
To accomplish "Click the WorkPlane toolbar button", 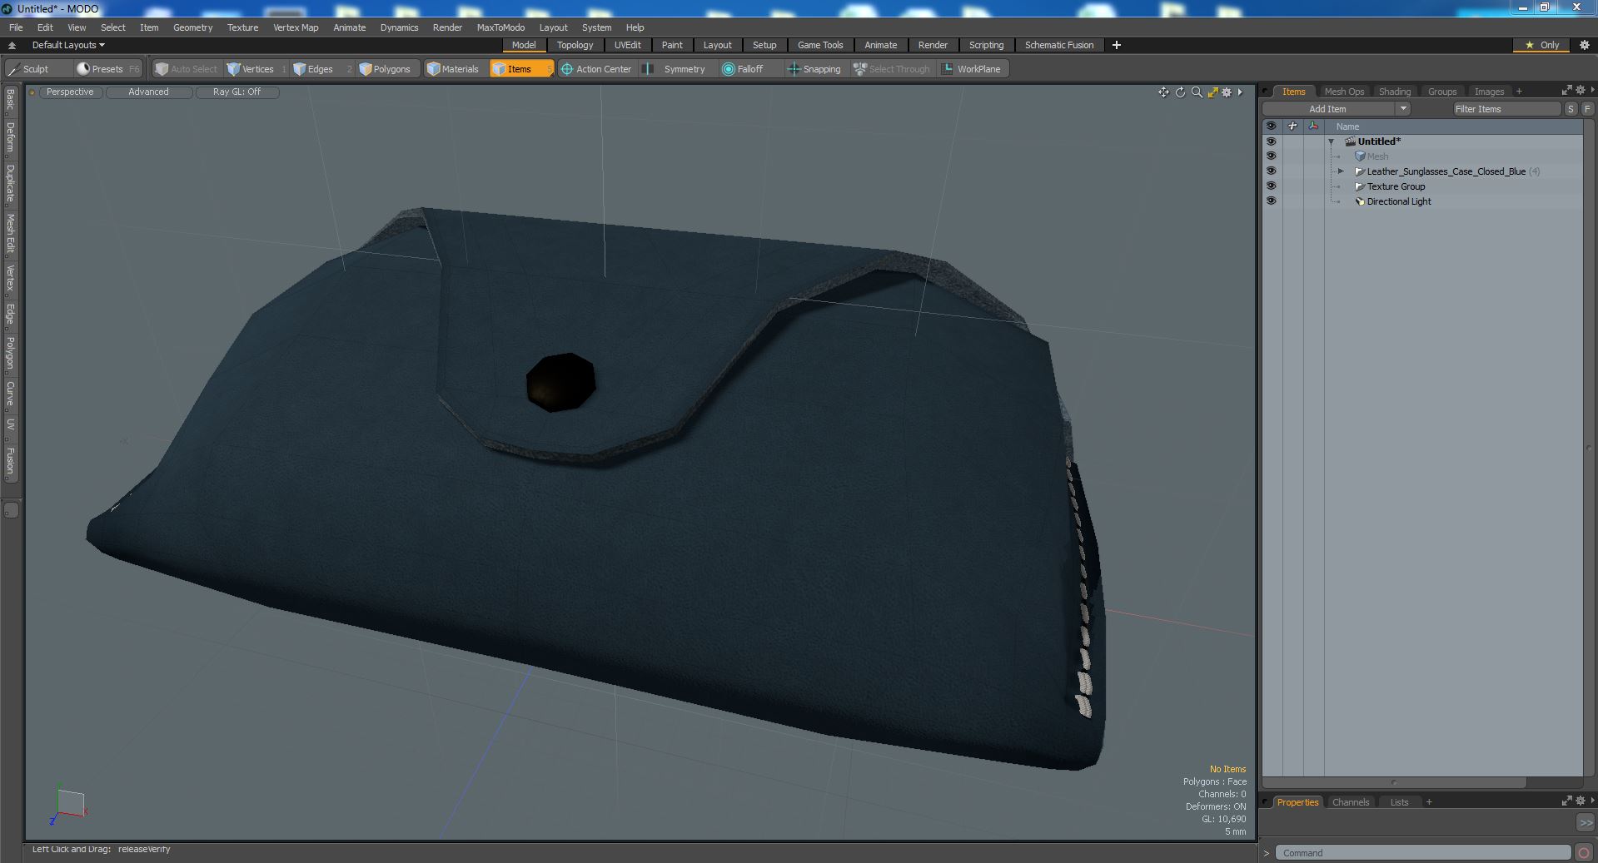I will [972, 69].
